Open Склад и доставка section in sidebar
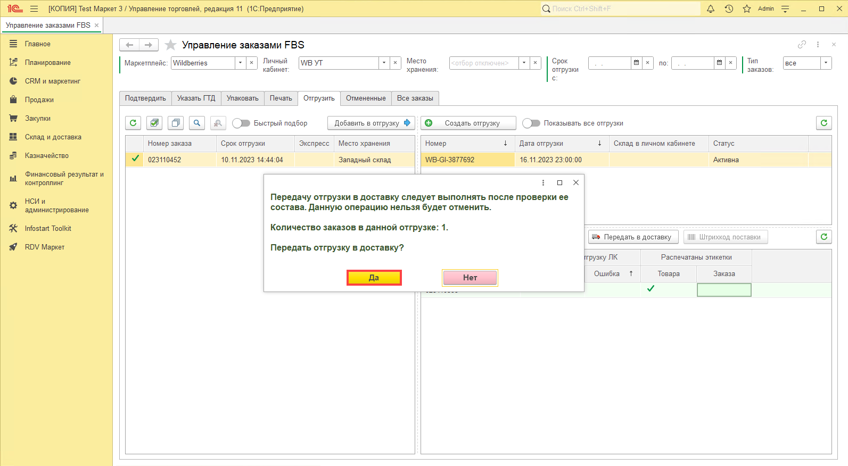Screen dimensions: 848x466 click(x=53, y=137)
